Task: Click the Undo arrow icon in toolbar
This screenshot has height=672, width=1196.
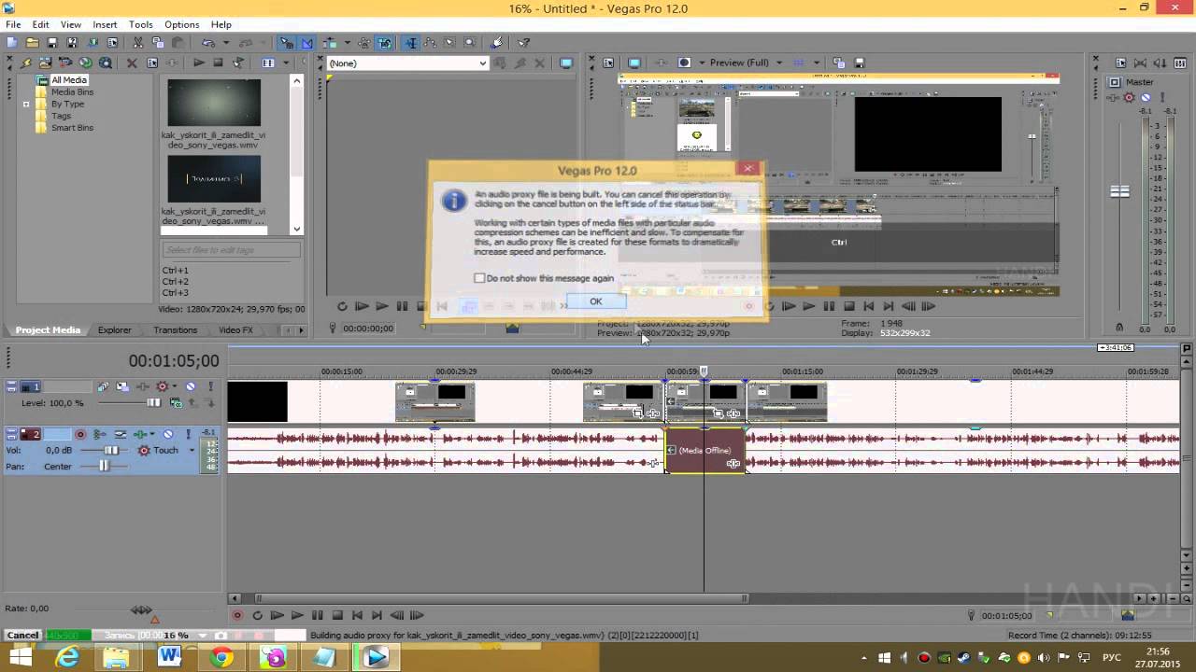Action: 207,43
